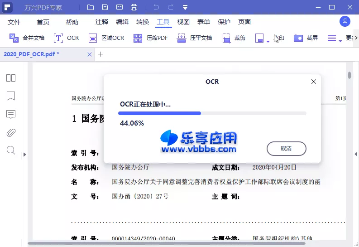Click 取消 to cancel OCR
The height and width of the screenshot is (247, 359).
287,149
